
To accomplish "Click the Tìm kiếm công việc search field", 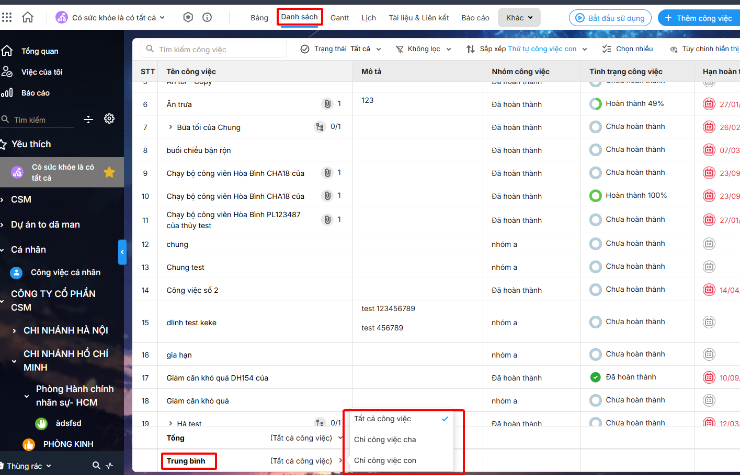I will click(x=214, y=49).
